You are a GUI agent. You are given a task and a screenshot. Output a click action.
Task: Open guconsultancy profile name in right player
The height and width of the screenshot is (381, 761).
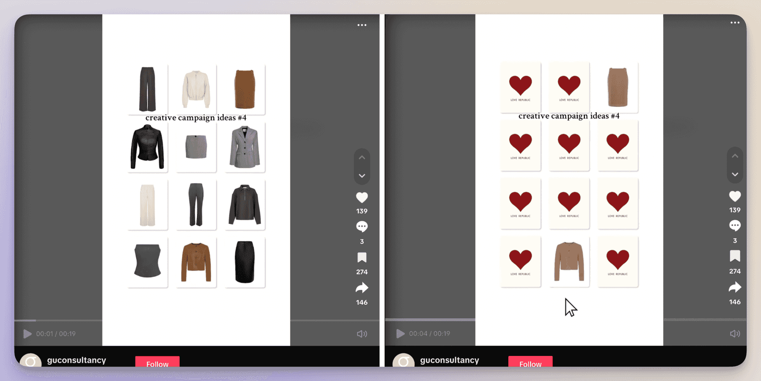pos(449,360)
